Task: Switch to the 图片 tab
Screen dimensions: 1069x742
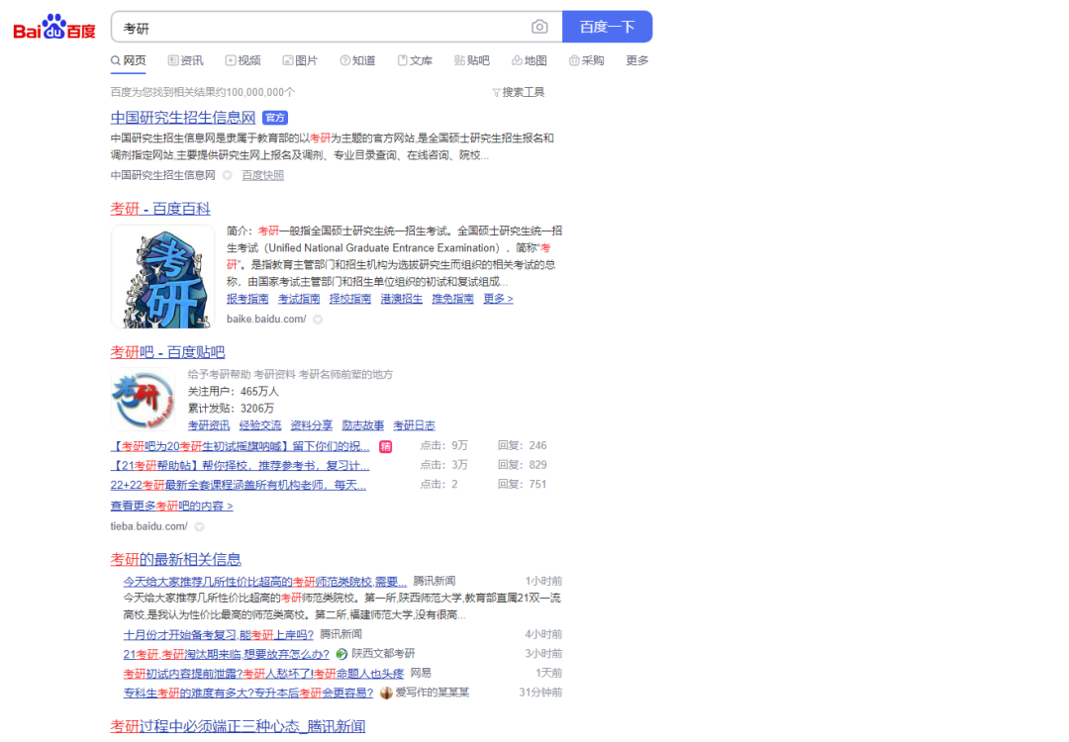Action: [300, 60]
